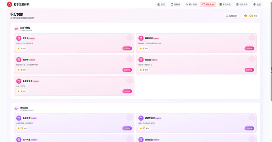This screenshot has width=272, height=142.
Task: Click the 日常小特权 section heading
Action: point(25,28)
